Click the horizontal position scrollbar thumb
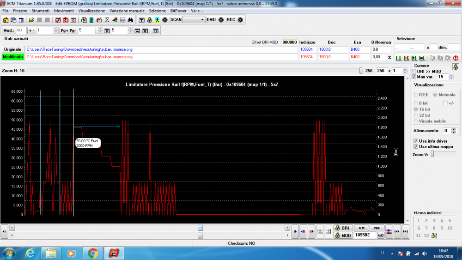 click(201, 228)
